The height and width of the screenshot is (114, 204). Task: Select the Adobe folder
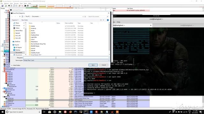point(33,26)
